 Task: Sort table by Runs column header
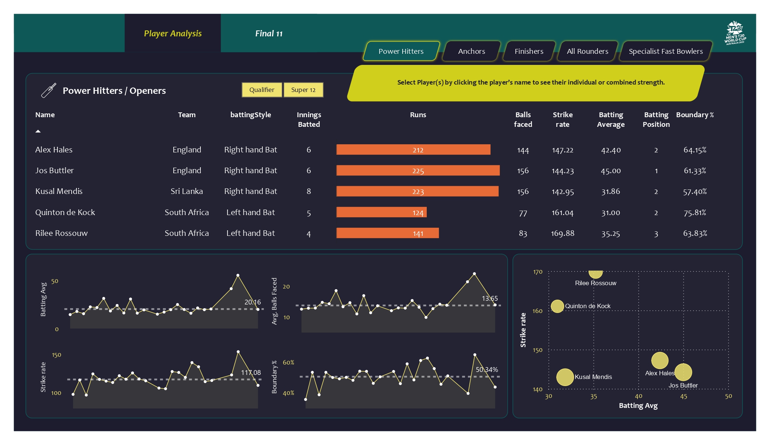pyautogui.click(x=418, y=115)
